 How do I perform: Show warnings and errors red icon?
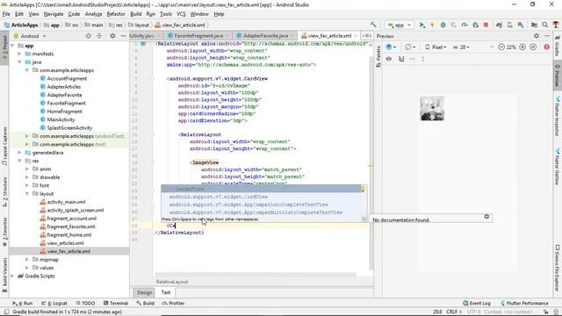pos(546,47)
